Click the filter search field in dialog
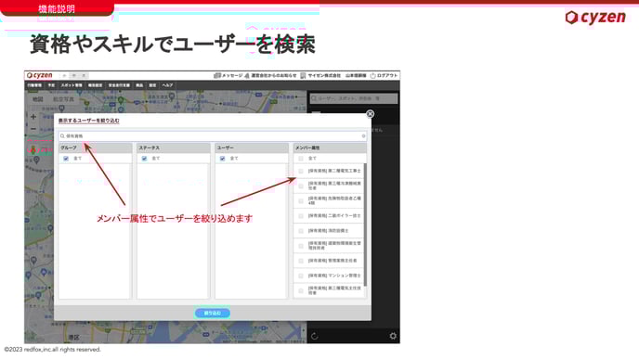639x359 pixels. (x=213, y=136)
